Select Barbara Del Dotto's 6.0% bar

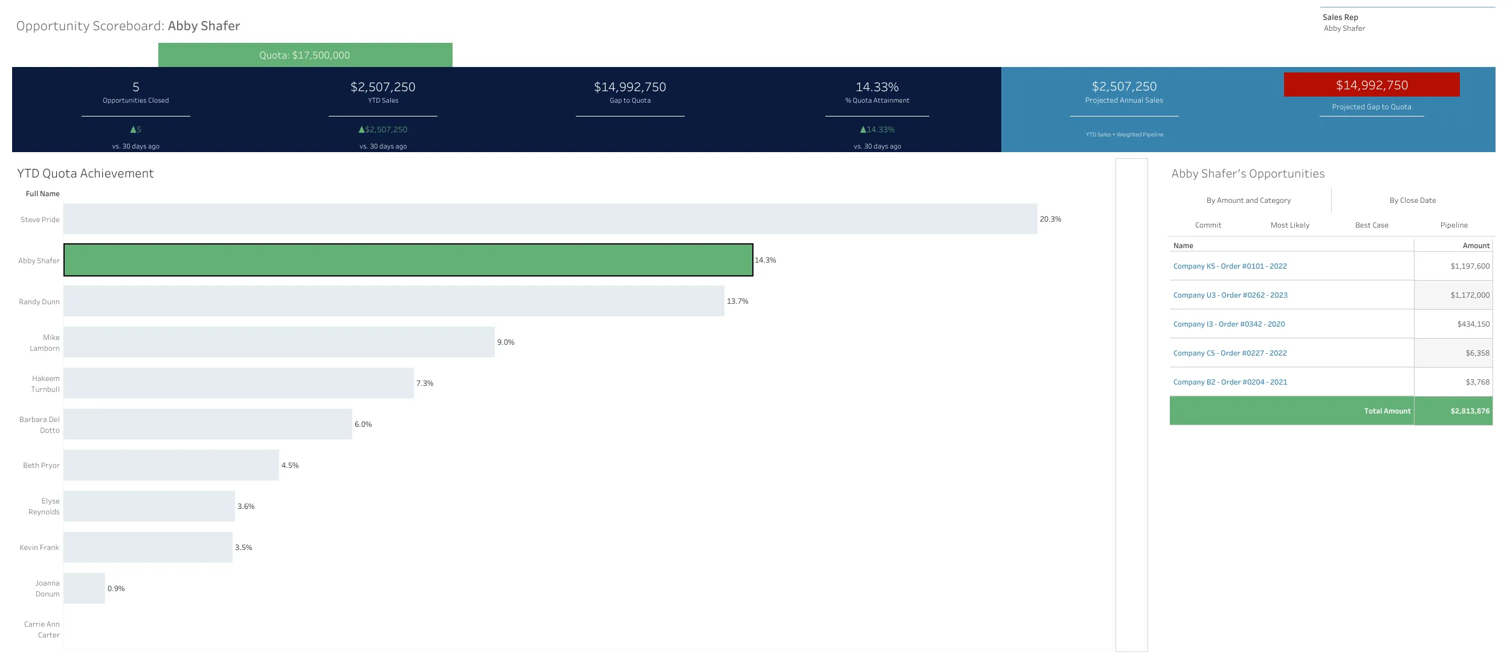[208, 424]
